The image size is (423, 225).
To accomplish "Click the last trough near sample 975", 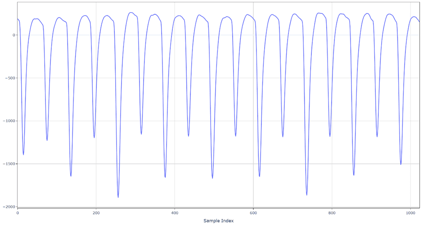I will click(x=400, y=164).
